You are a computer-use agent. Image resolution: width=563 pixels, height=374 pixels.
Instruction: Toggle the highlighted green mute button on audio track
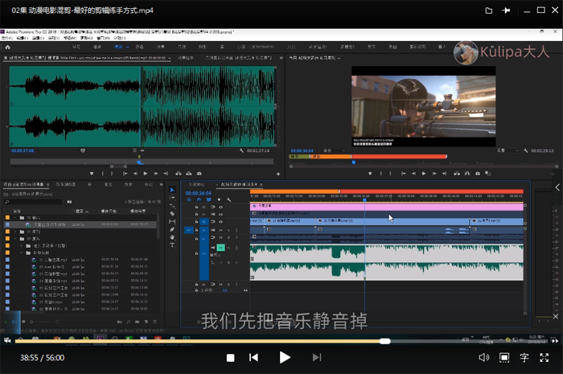coord(220,248)
